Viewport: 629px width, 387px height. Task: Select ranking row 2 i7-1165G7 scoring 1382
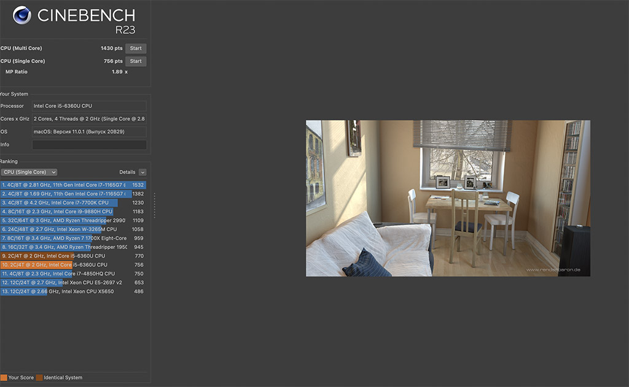(x=73, y=194)
